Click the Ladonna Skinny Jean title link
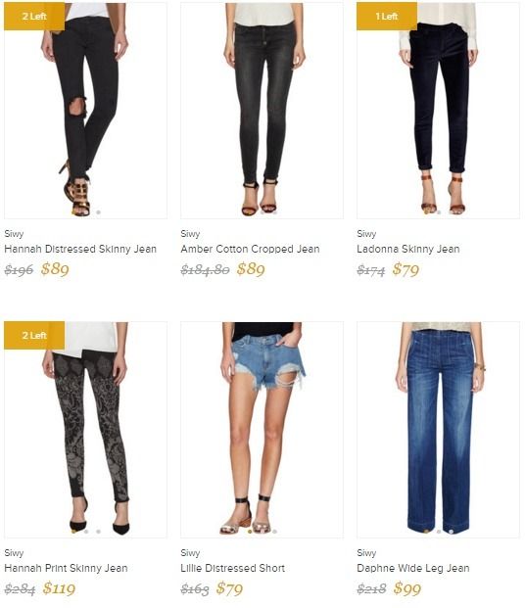This screenshot has width=525, height=608. [408, 249]
